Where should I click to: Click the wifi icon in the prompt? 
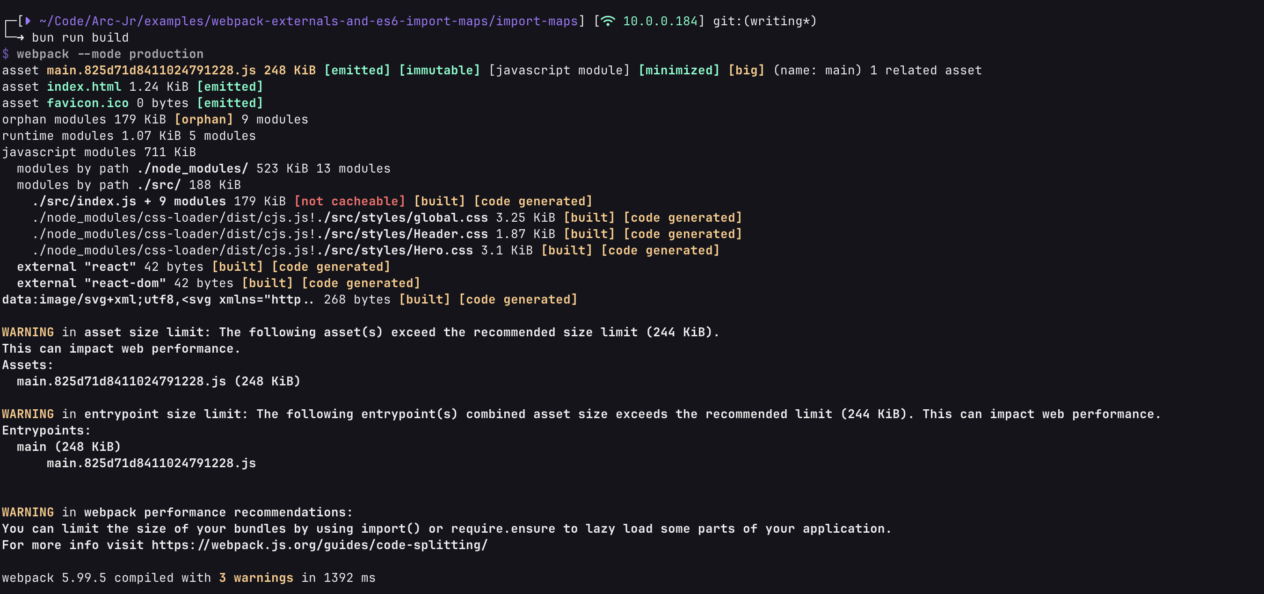608,21
